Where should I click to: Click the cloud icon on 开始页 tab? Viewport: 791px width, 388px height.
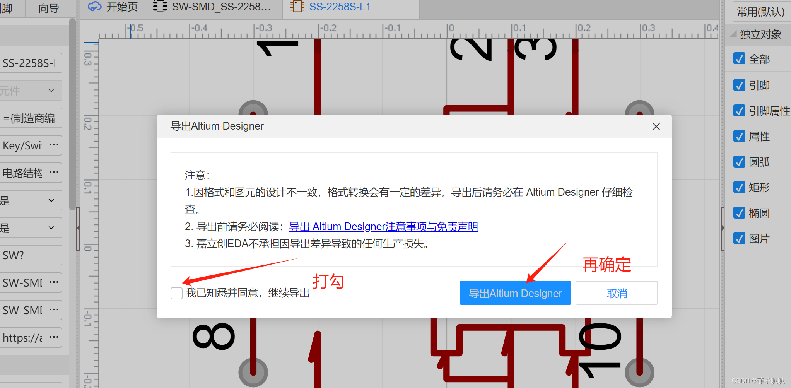pyautogui.click(x=94, y=7)
